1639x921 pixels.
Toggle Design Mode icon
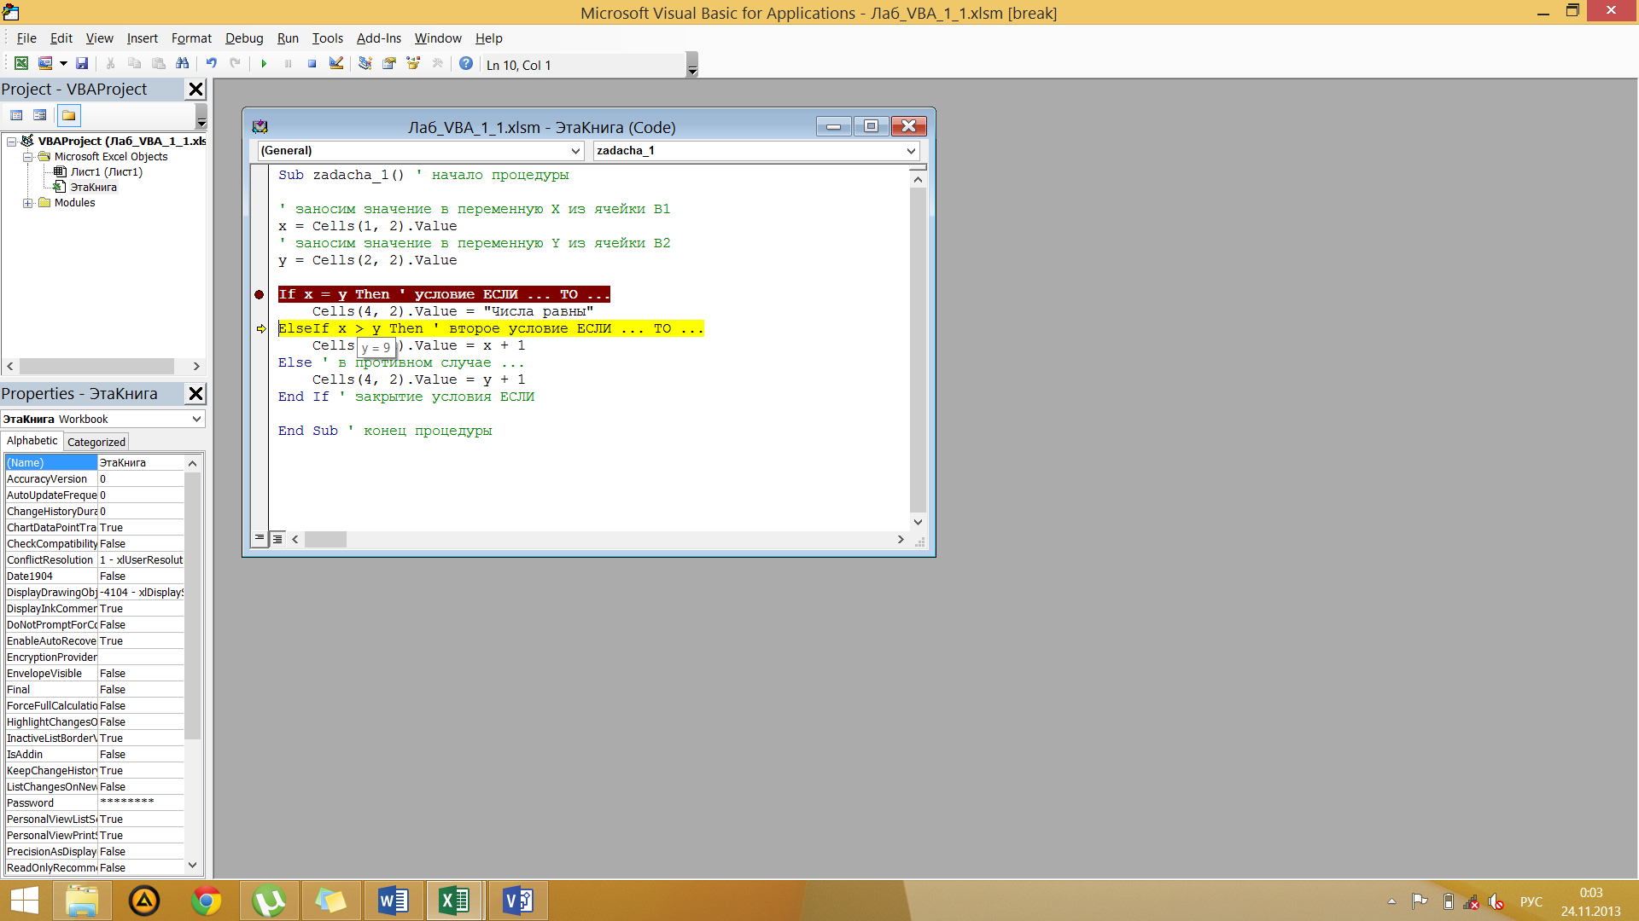[336, 63]
